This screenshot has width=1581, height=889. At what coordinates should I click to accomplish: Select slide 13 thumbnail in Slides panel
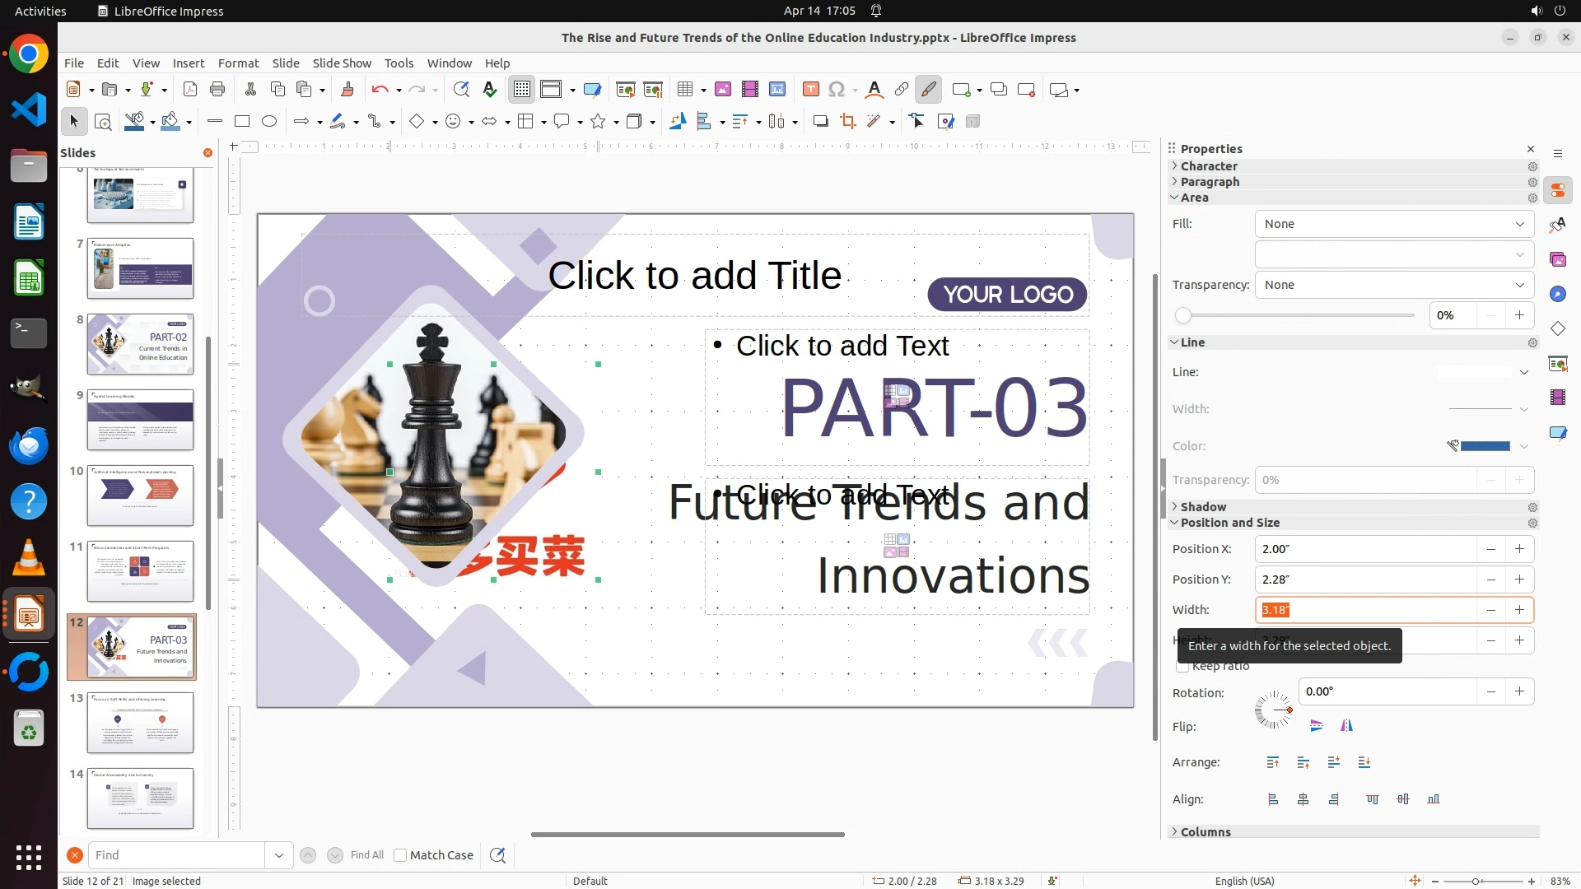click(140, 722)
